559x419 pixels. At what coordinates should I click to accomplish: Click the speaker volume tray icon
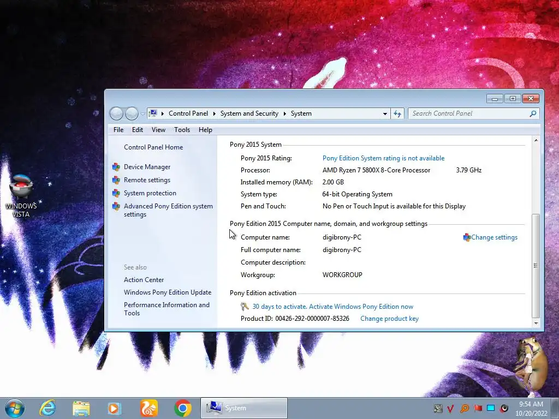[504, 408]
